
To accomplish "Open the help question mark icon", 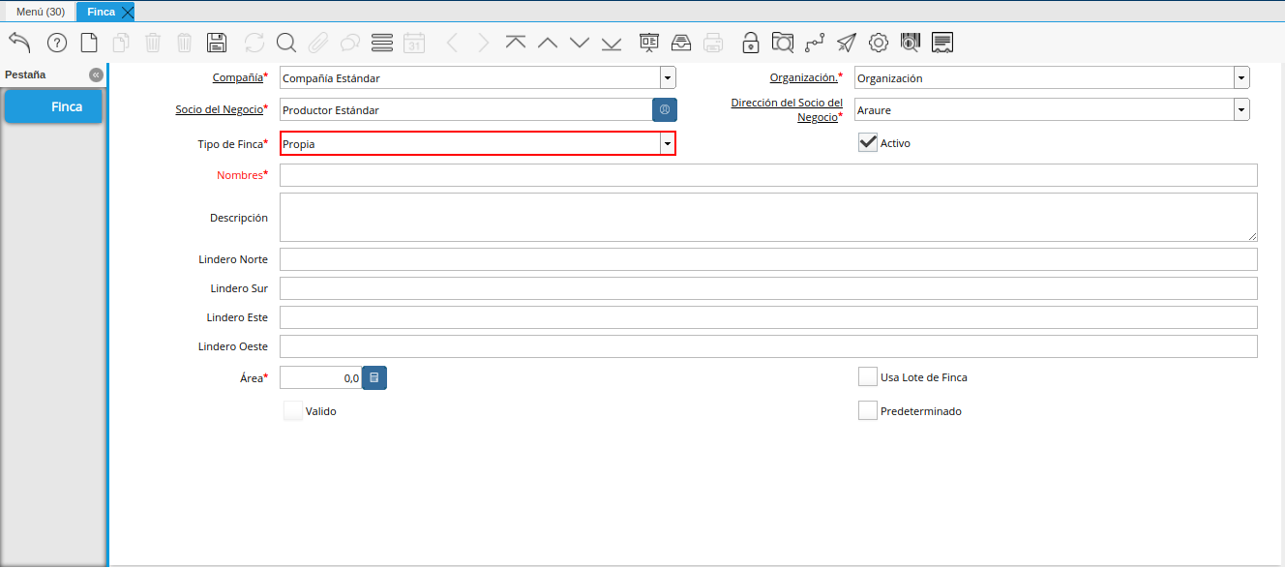I will tap(57, 43).
